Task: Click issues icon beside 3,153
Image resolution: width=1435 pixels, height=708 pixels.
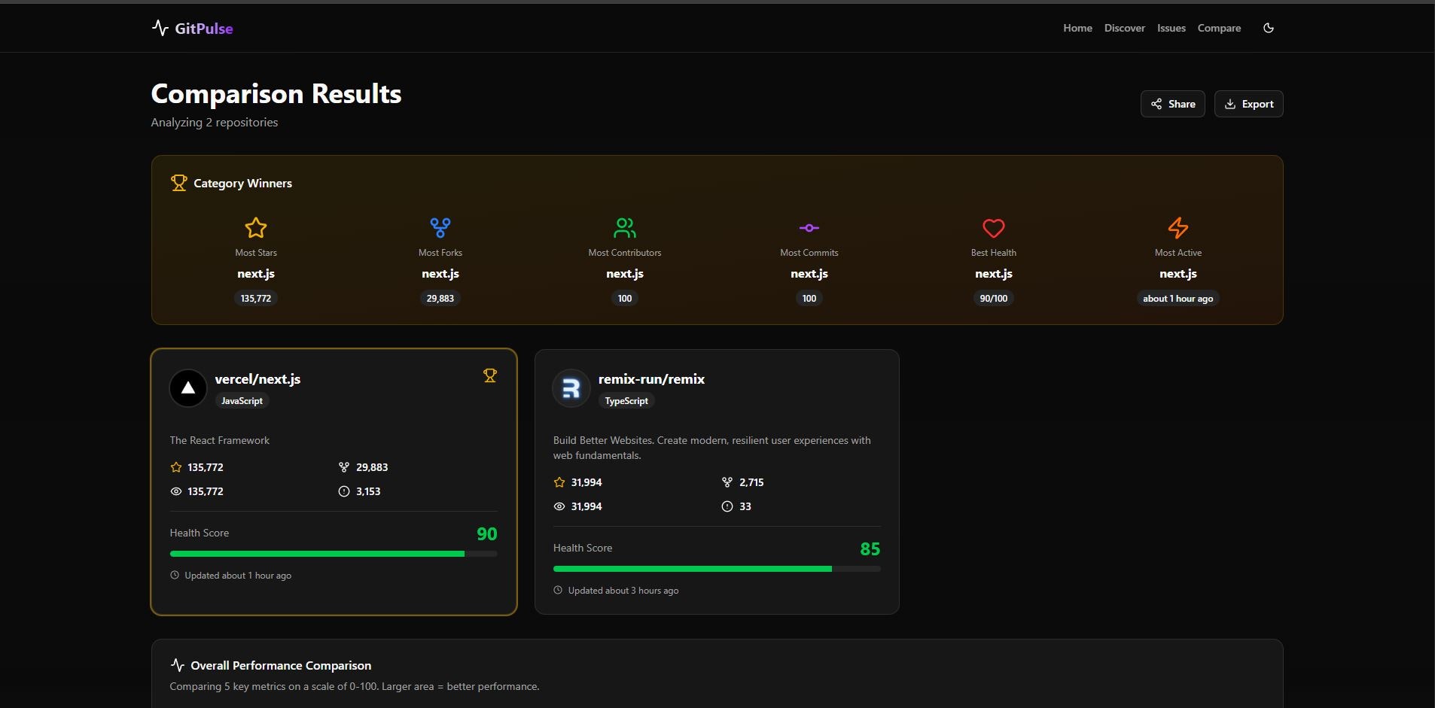Action: click(344, 491)
